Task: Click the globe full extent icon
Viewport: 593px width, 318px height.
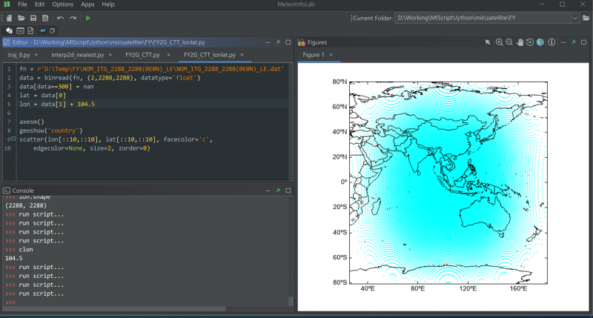Action: (x=540, y=42)
